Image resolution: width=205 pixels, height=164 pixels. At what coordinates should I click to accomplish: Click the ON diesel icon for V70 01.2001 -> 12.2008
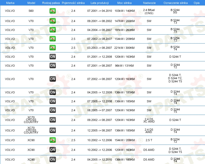pos(52,56)
